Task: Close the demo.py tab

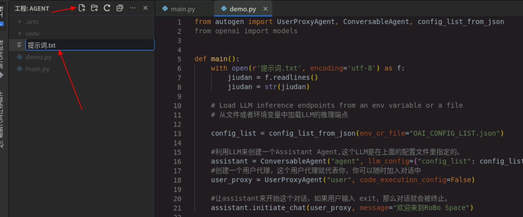Action: pos(265,9)
